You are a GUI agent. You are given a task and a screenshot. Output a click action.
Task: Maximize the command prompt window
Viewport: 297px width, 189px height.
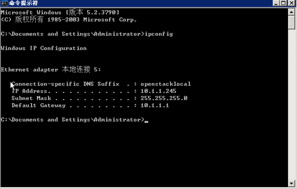click(x=283, y=3)
